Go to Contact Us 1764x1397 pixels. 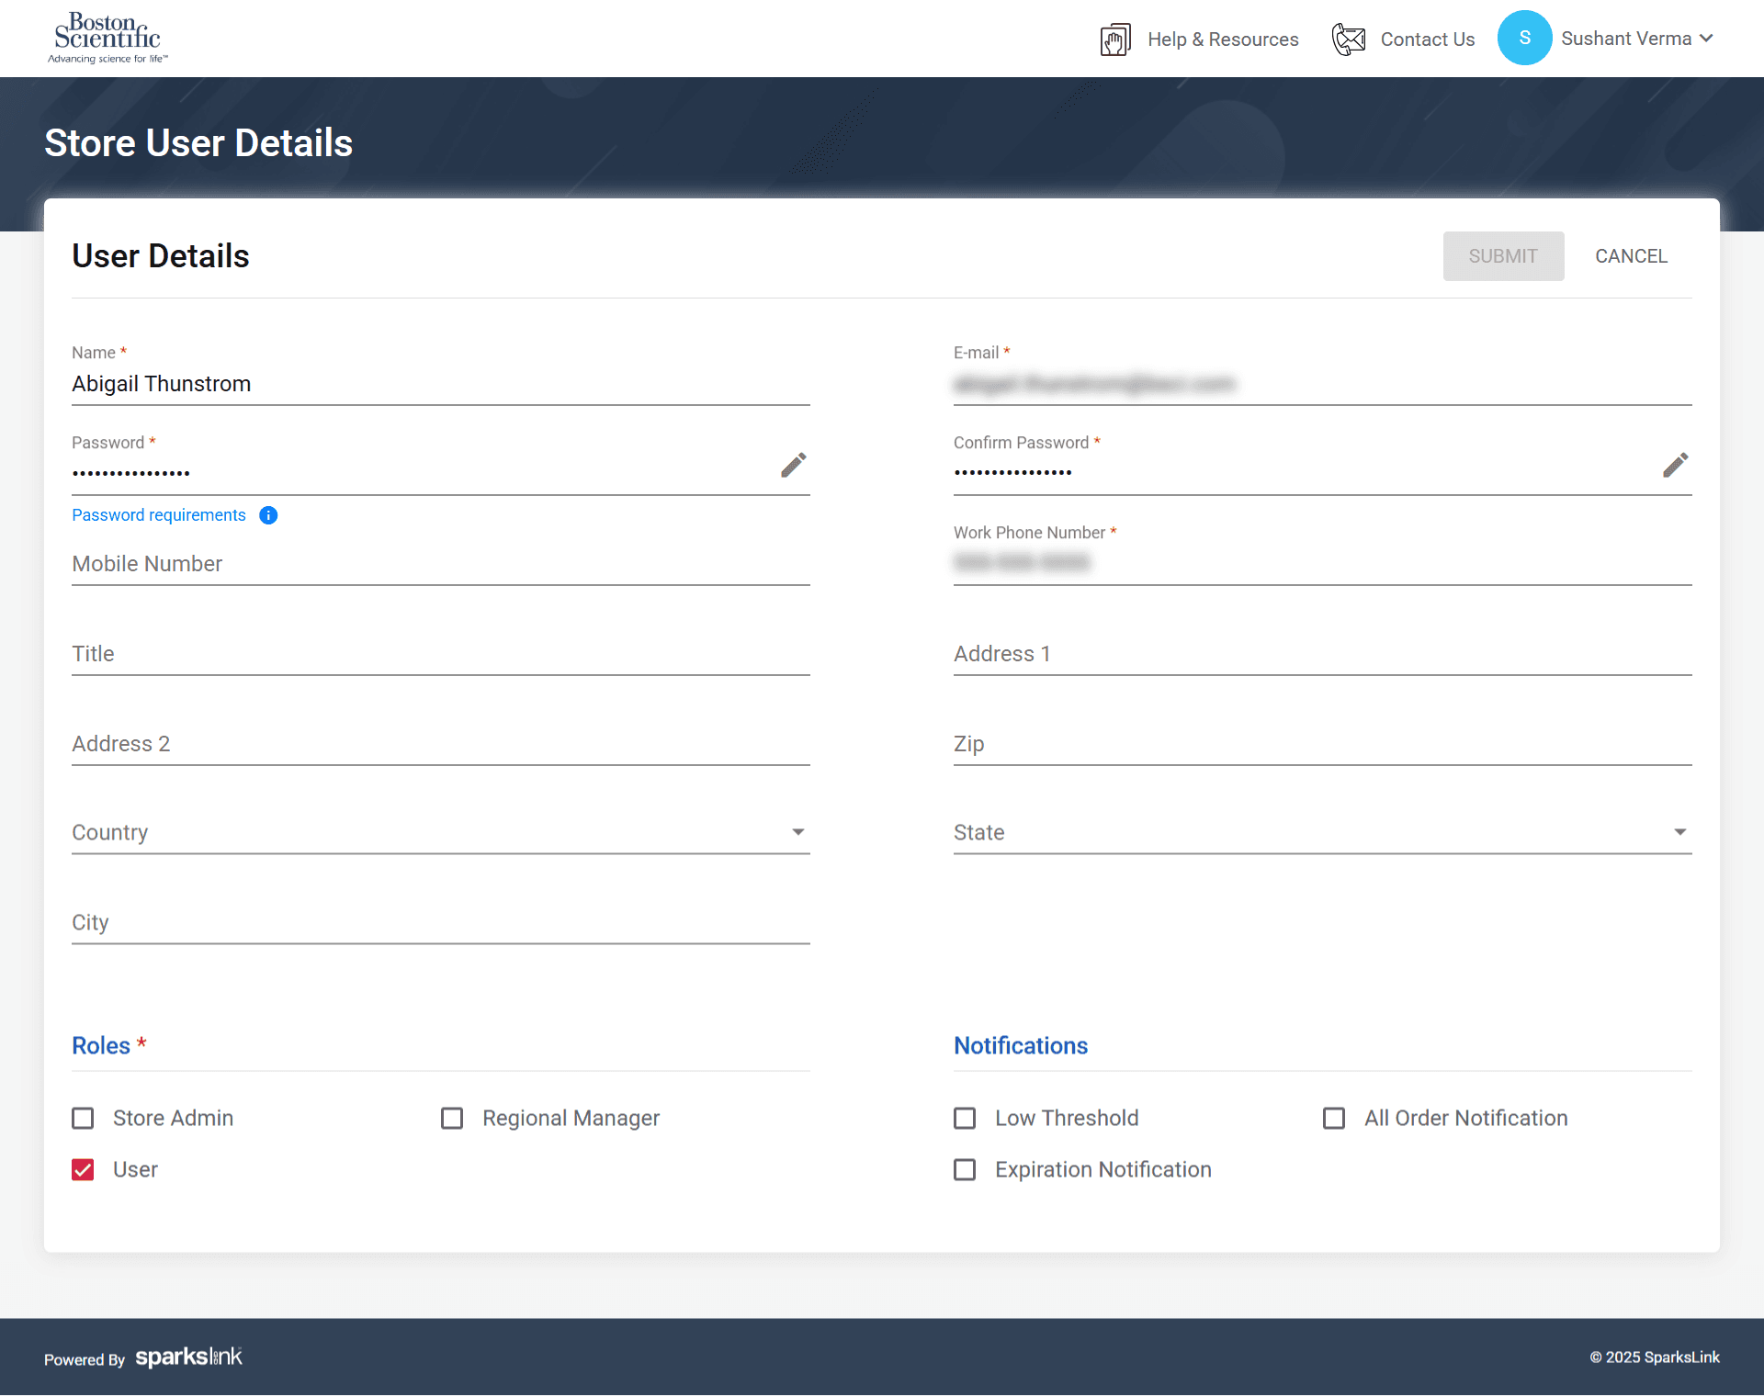[1427, 39]
